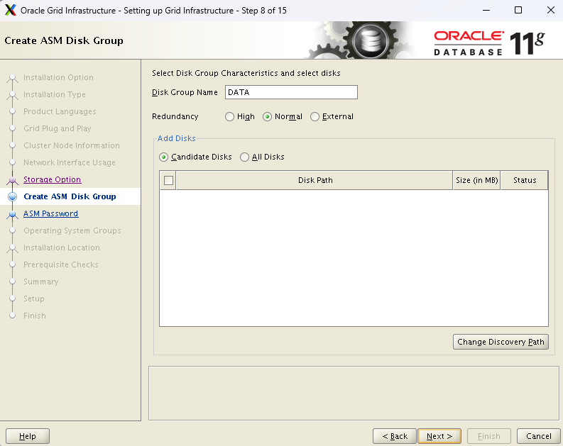The width and height of the screenshot is (563, 446).
Task: Click the Status column header
Action: click(x=525, y=180)
